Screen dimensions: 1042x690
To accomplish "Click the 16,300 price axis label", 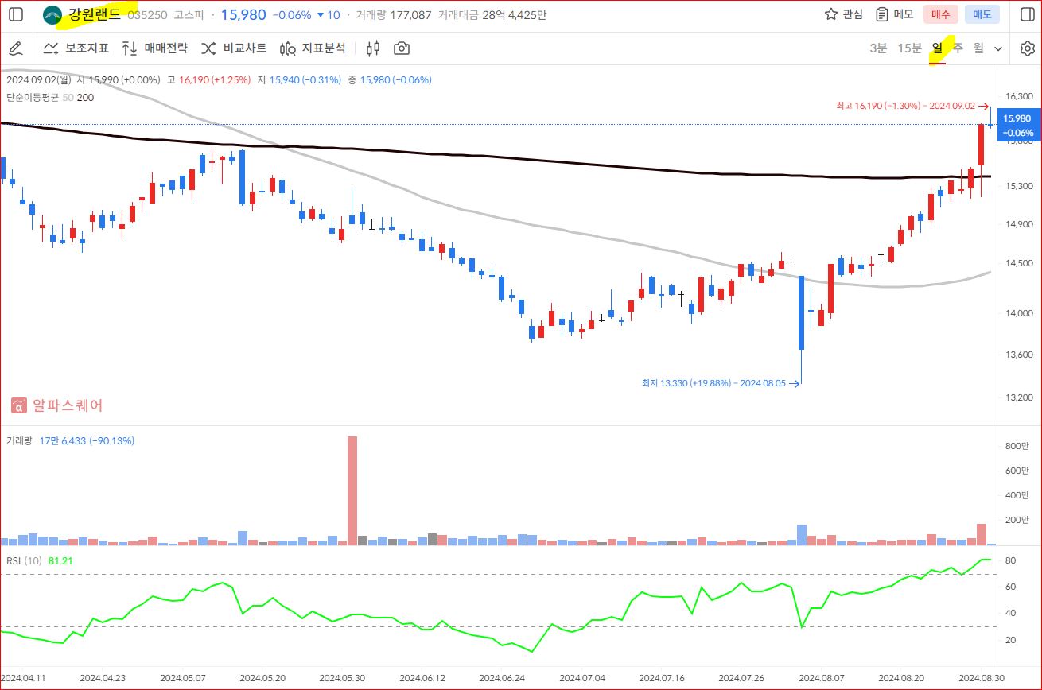I will [1019, 96].
